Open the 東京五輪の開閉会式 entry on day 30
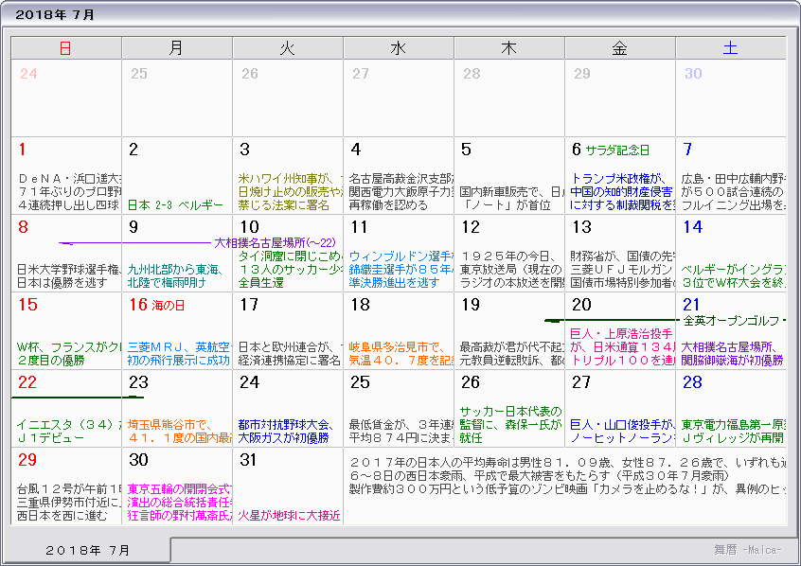Screen dimensions: 801x566 (179, 503)
